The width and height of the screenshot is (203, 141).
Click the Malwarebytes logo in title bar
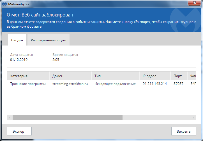tap(4, 3)
